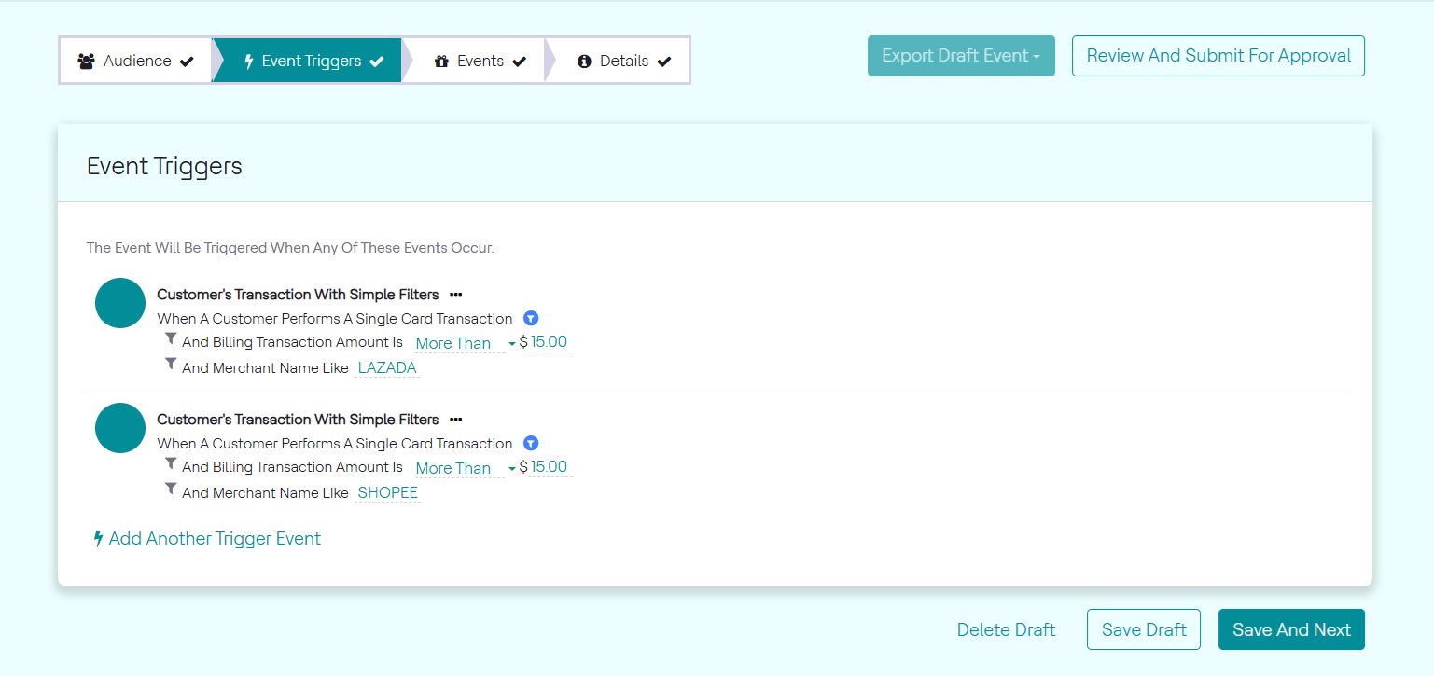Open the three-dot menu of the SHOPEE trigger
This screenshot has width=1434, height=676.
[455, 420]
